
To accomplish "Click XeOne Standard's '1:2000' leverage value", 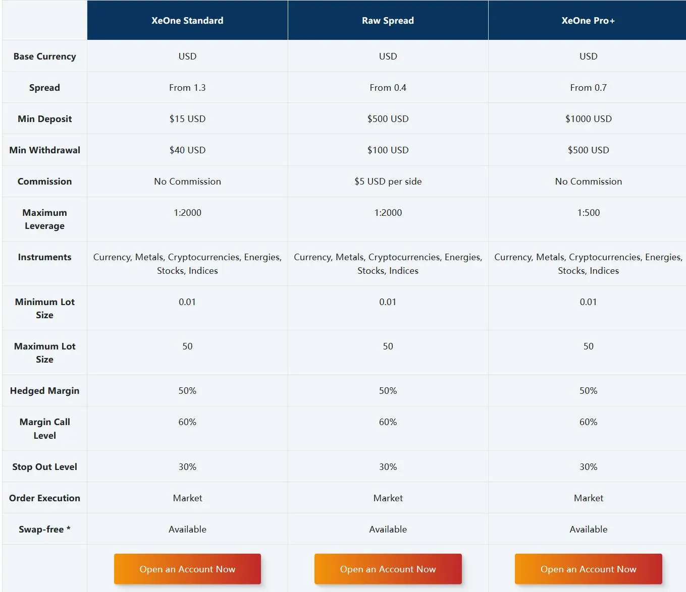I will pos(187,213).
